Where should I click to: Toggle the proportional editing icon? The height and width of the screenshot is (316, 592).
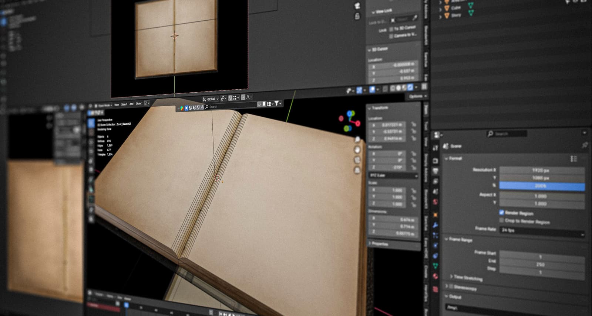point(243,97)
